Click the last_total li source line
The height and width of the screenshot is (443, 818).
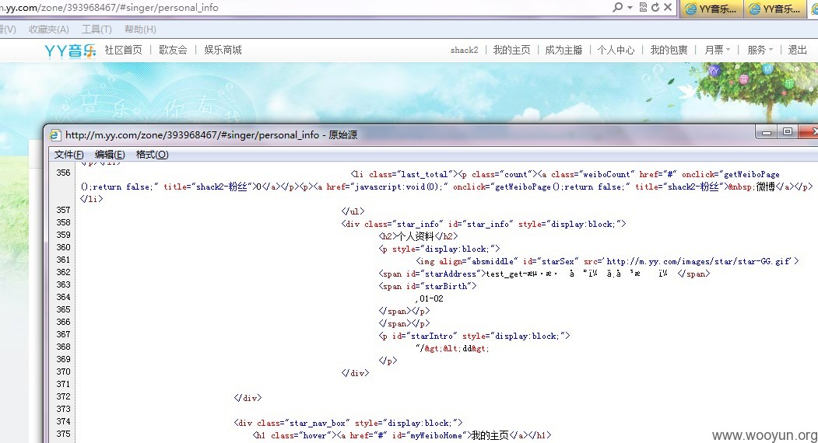447,186
